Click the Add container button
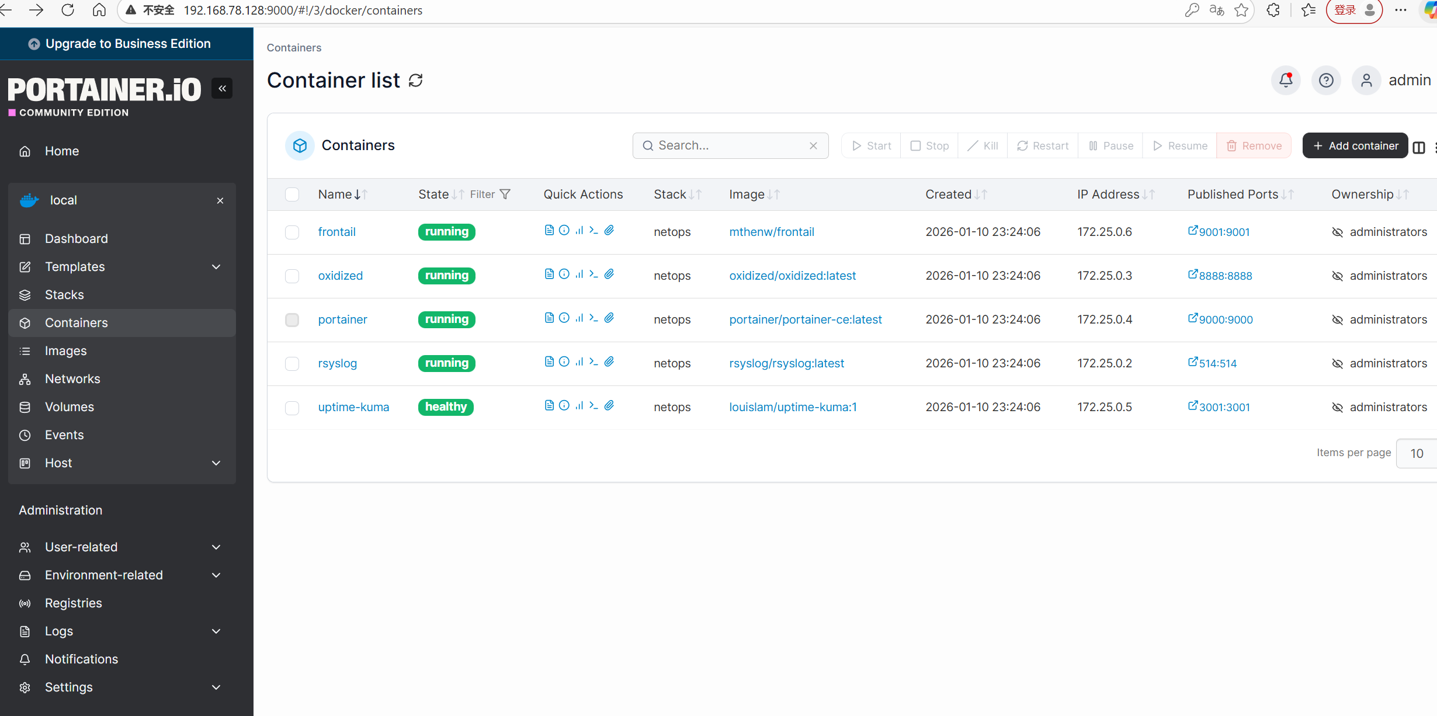The image size is (1437, 716). pos(1355,146)
